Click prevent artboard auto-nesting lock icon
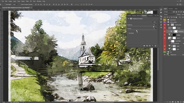 (174, 17)
